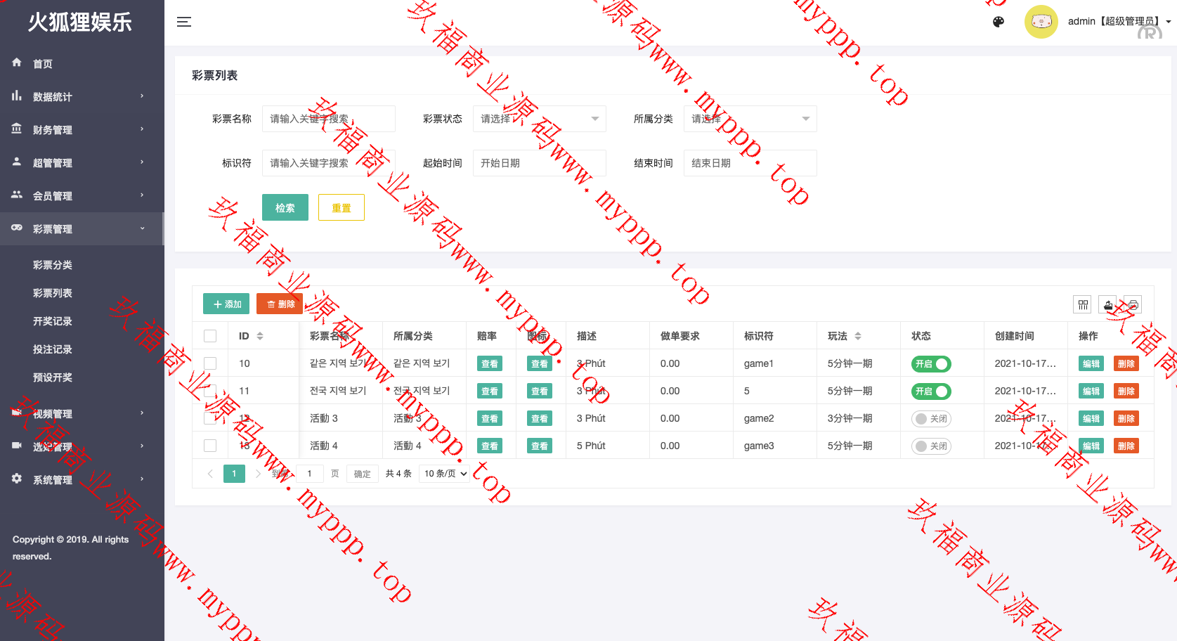Screen dimensions: 1177x641
Task: Toggle off the 开启 switch for game1
Action: [x=931, y=364]
